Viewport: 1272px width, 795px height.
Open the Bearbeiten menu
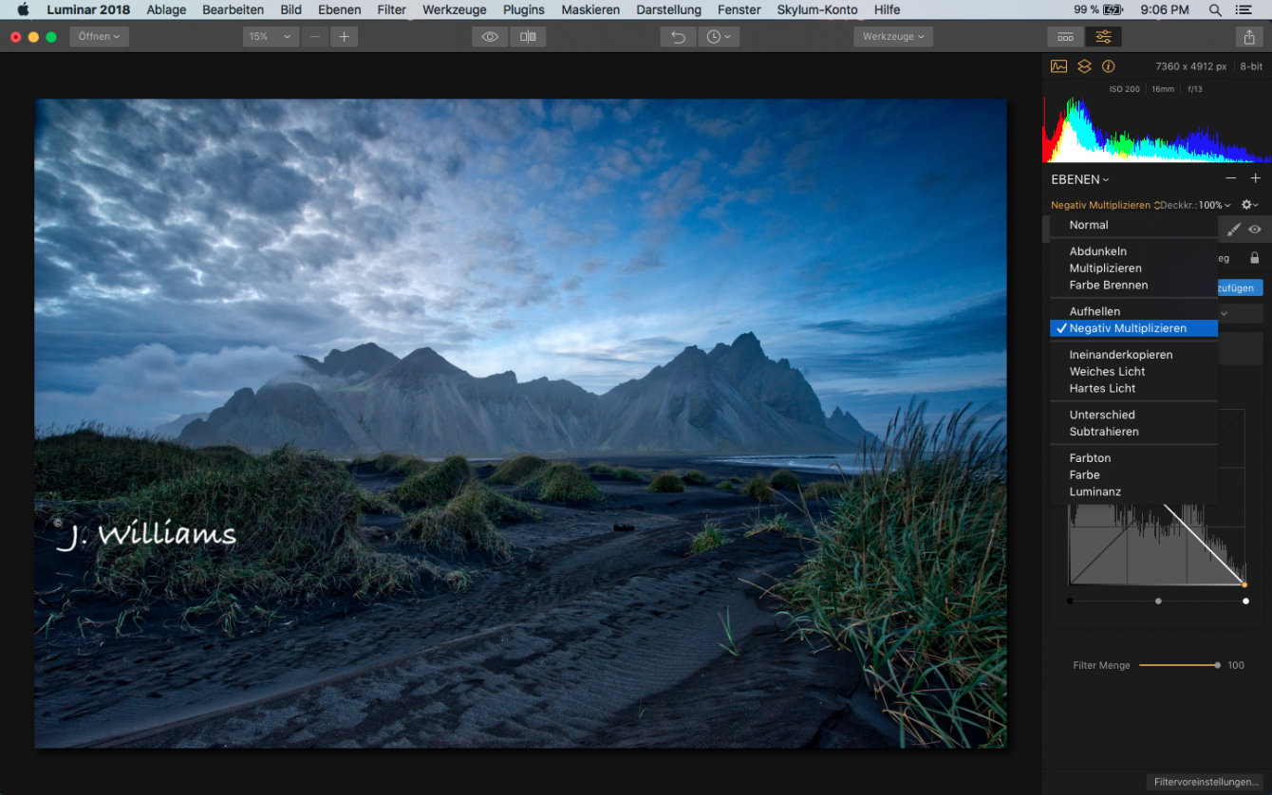234,9
